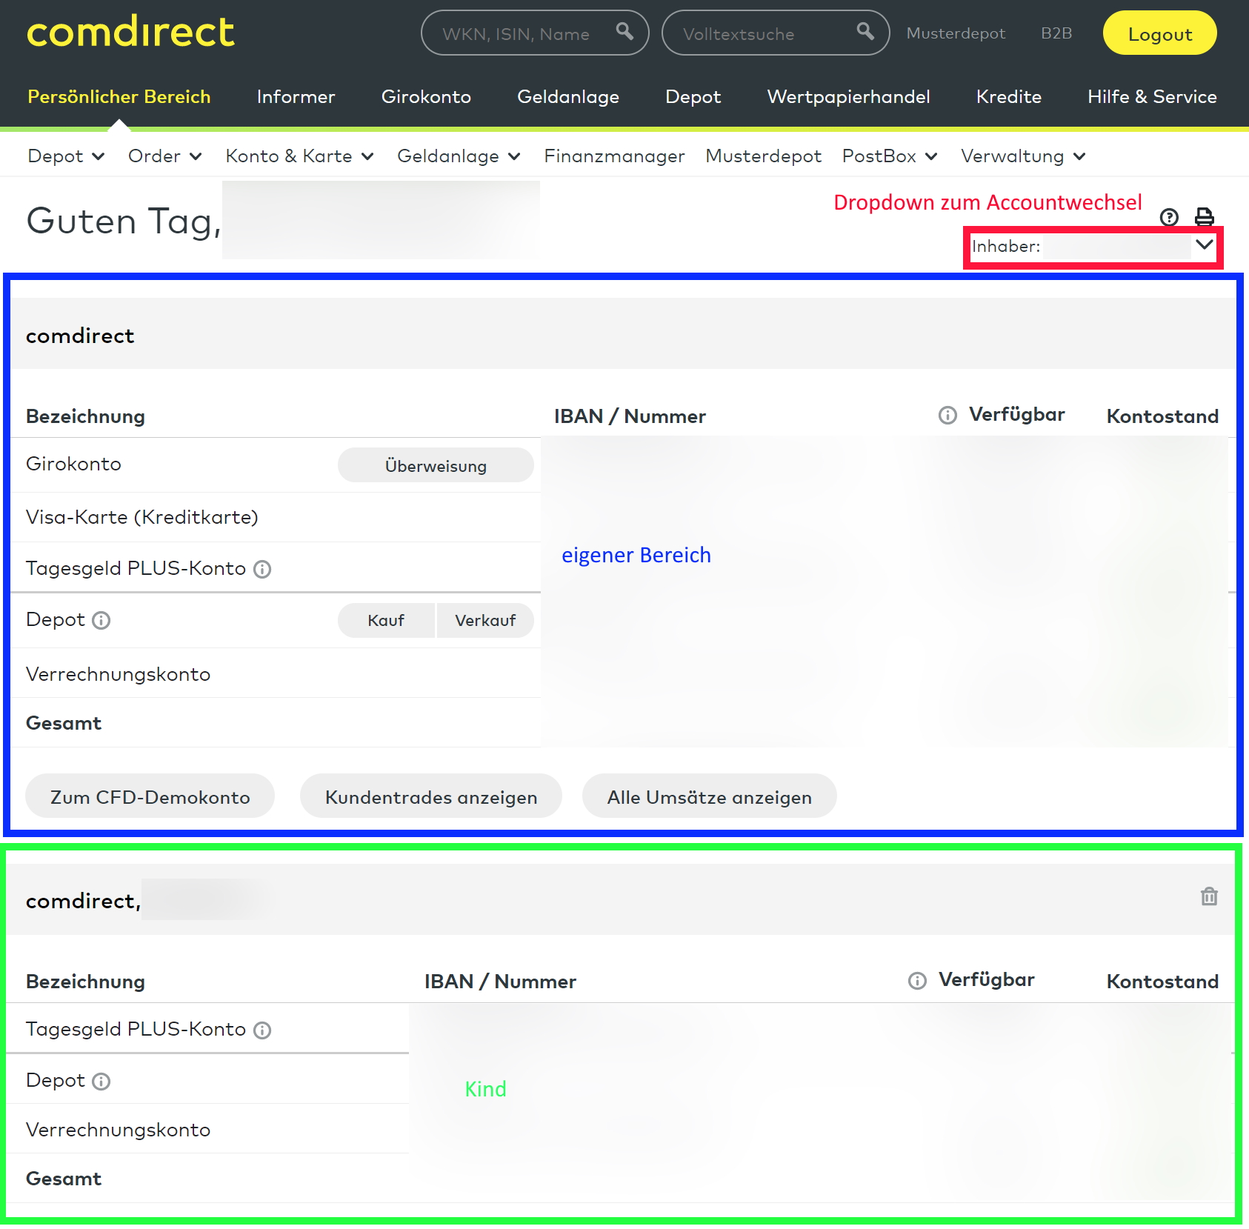Expand the Verwaltung dropdown menu
This screenshot has height=1229, width=1249.
pos(1023,156)
